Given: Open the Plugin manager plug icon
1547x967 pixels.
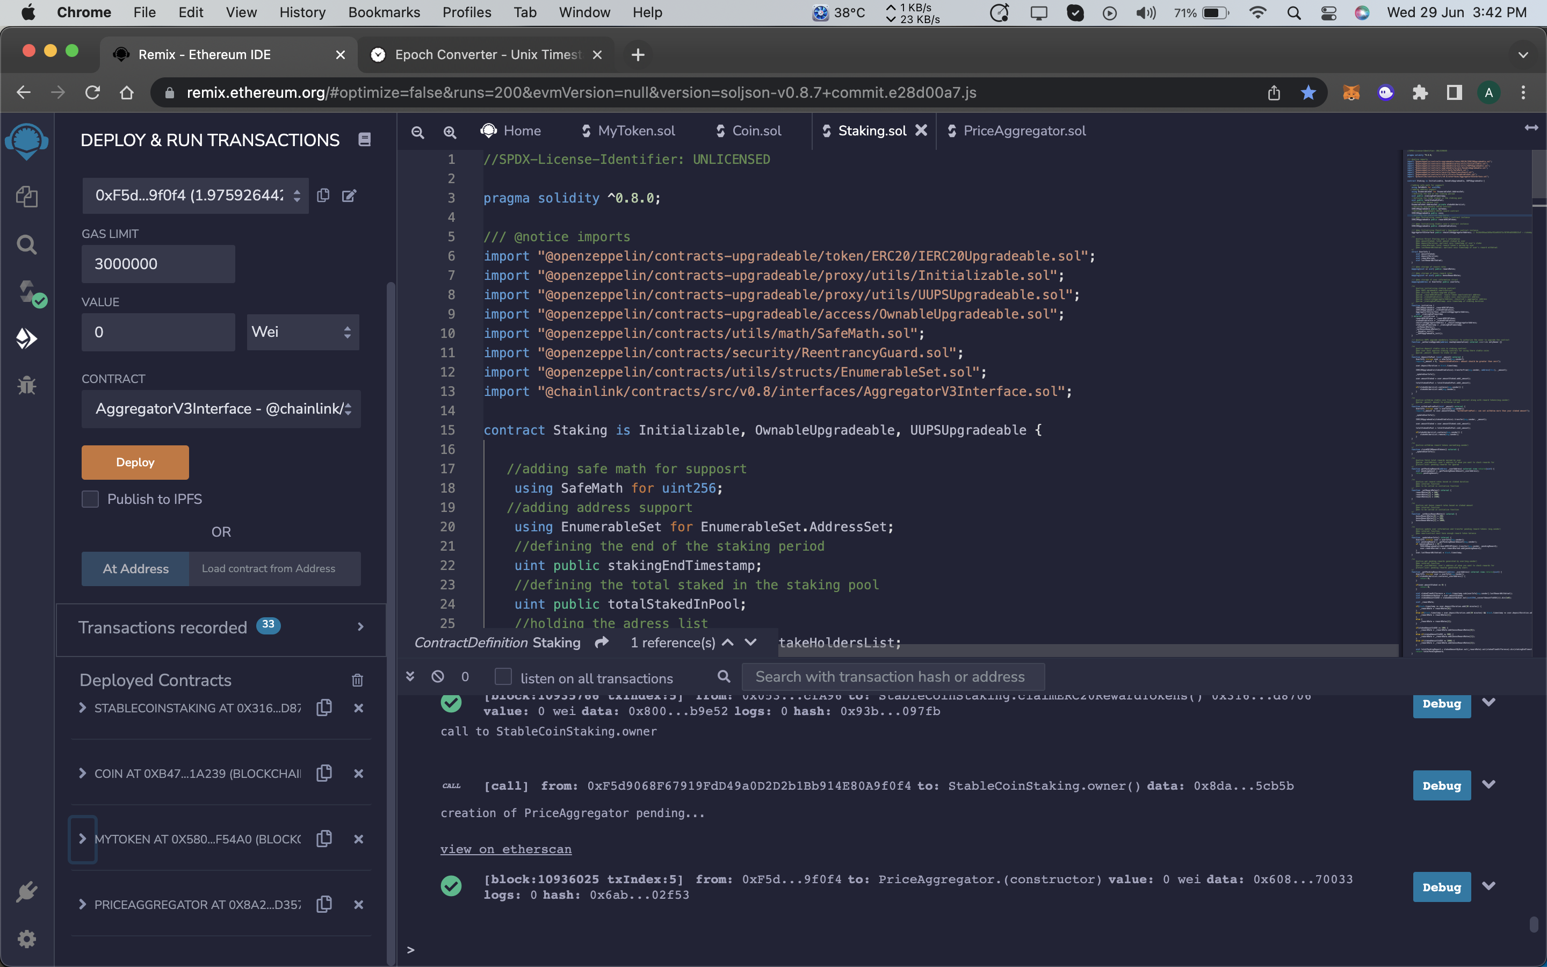Looking at the screenshot, I should [x=27, y=892].
